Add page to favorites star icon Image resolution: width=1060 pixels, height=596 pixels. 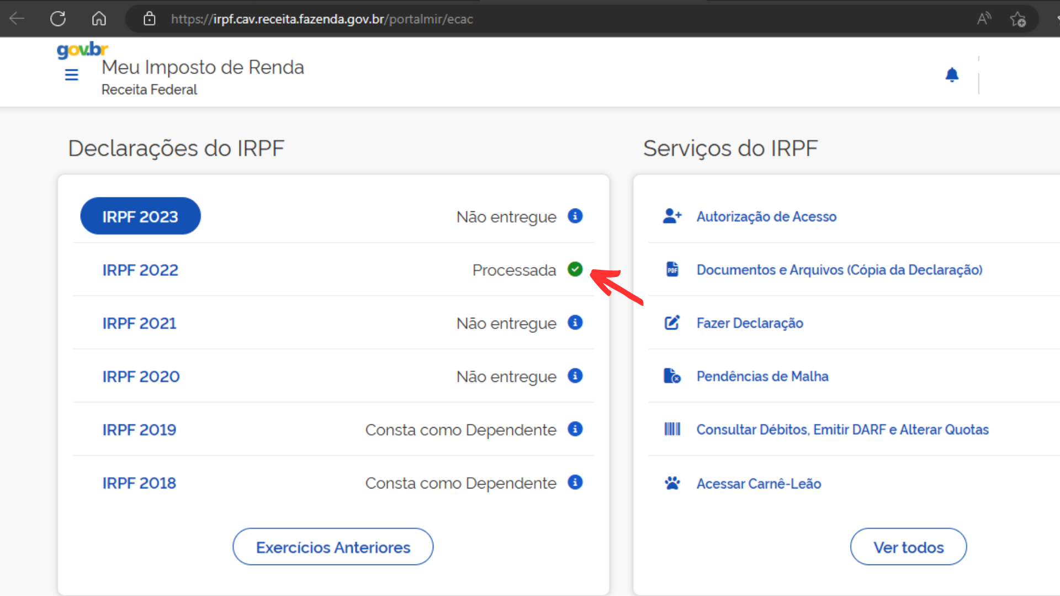pyautogui.click(x=1018, y=19)
